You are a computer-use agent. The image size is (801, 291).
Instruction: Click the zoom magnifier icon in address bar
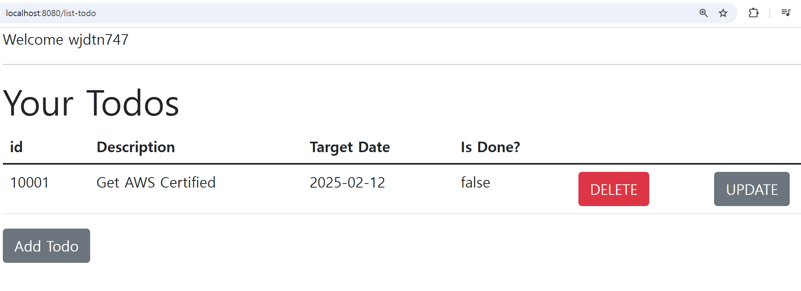pos(703,13)
